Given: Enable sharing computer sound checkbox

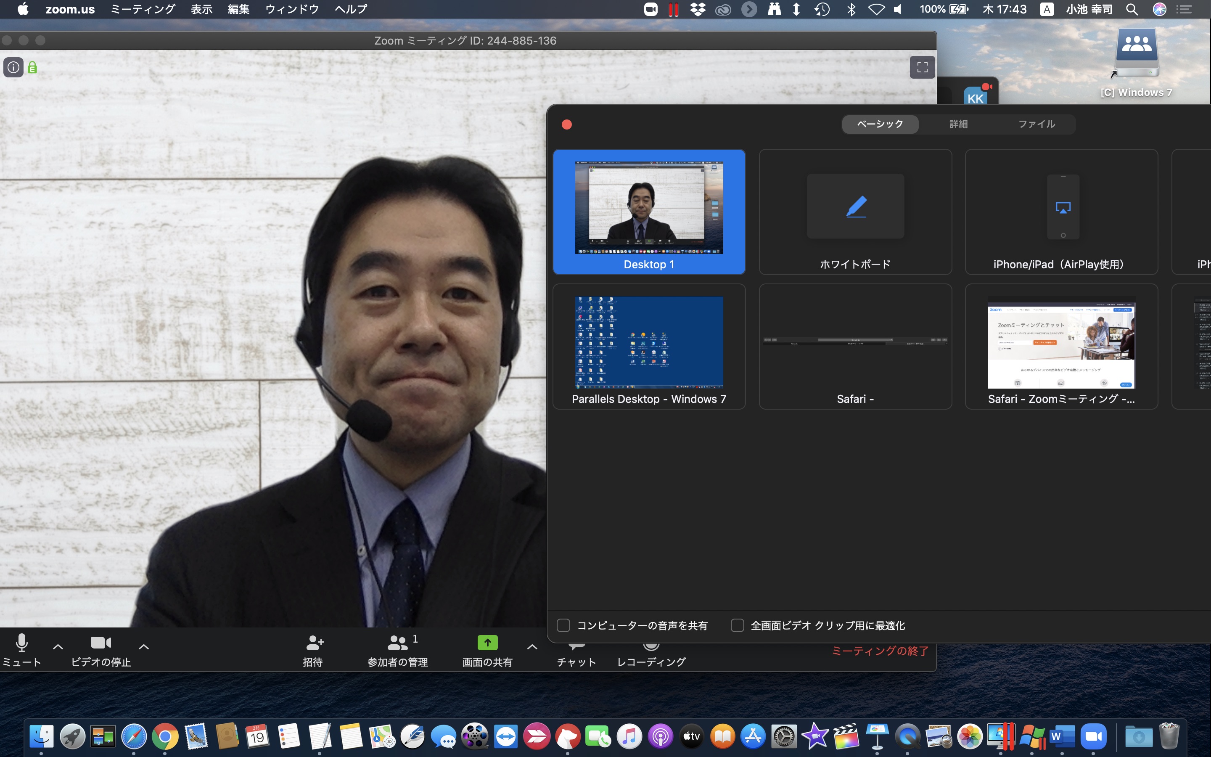Looking at the screenshot, I should coord(563,625).
